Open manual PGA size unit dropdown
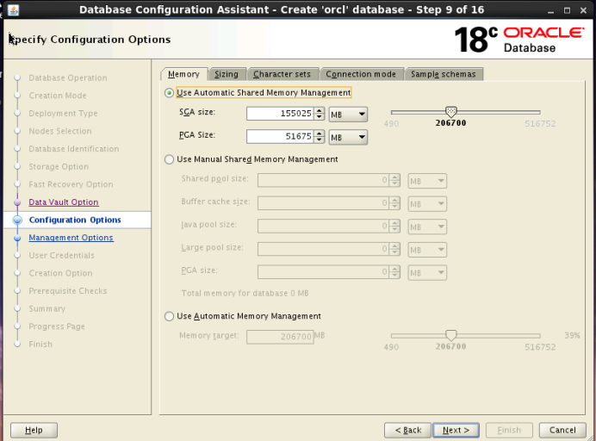This screenshot has width=596, height=441. coord(427,272)
